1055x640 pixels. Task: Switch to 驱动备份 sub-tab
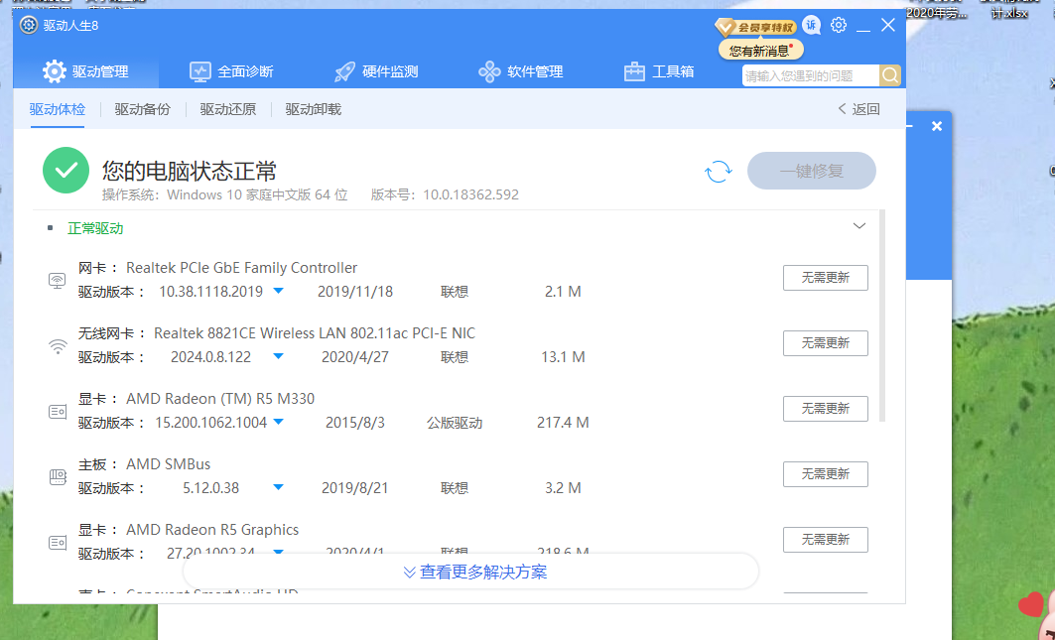click(x=143, y=109)
